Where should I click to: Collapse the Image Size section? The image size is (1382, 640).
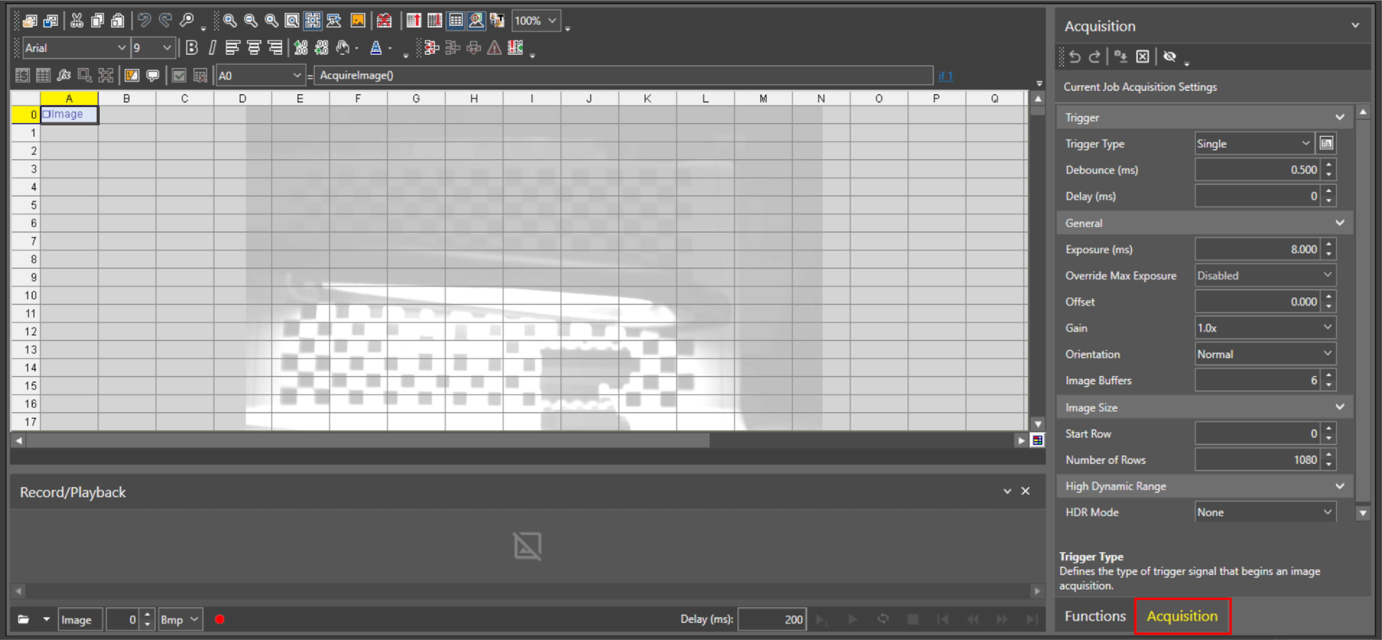point(1339,407)
